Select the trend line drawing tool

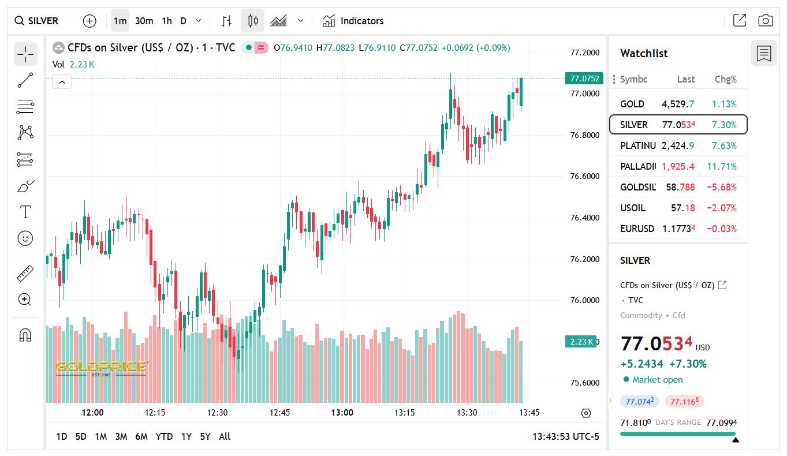25,80
